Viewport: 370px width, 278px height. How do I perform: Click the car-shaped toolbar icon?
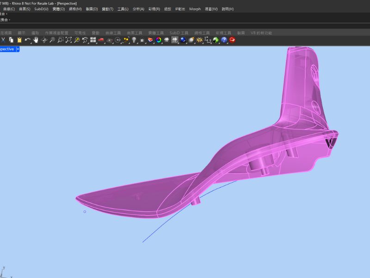pyautogui.click(x=101, y=40)
